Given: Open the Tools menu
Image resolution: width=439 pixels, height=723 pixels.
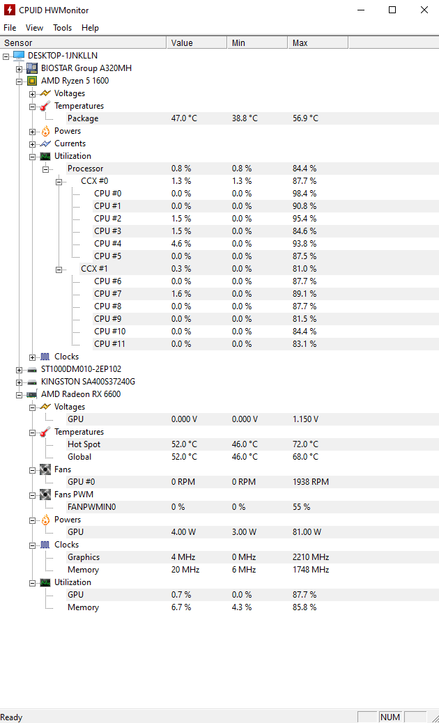Looking at the screenshot, I should [x=62, y=28].
